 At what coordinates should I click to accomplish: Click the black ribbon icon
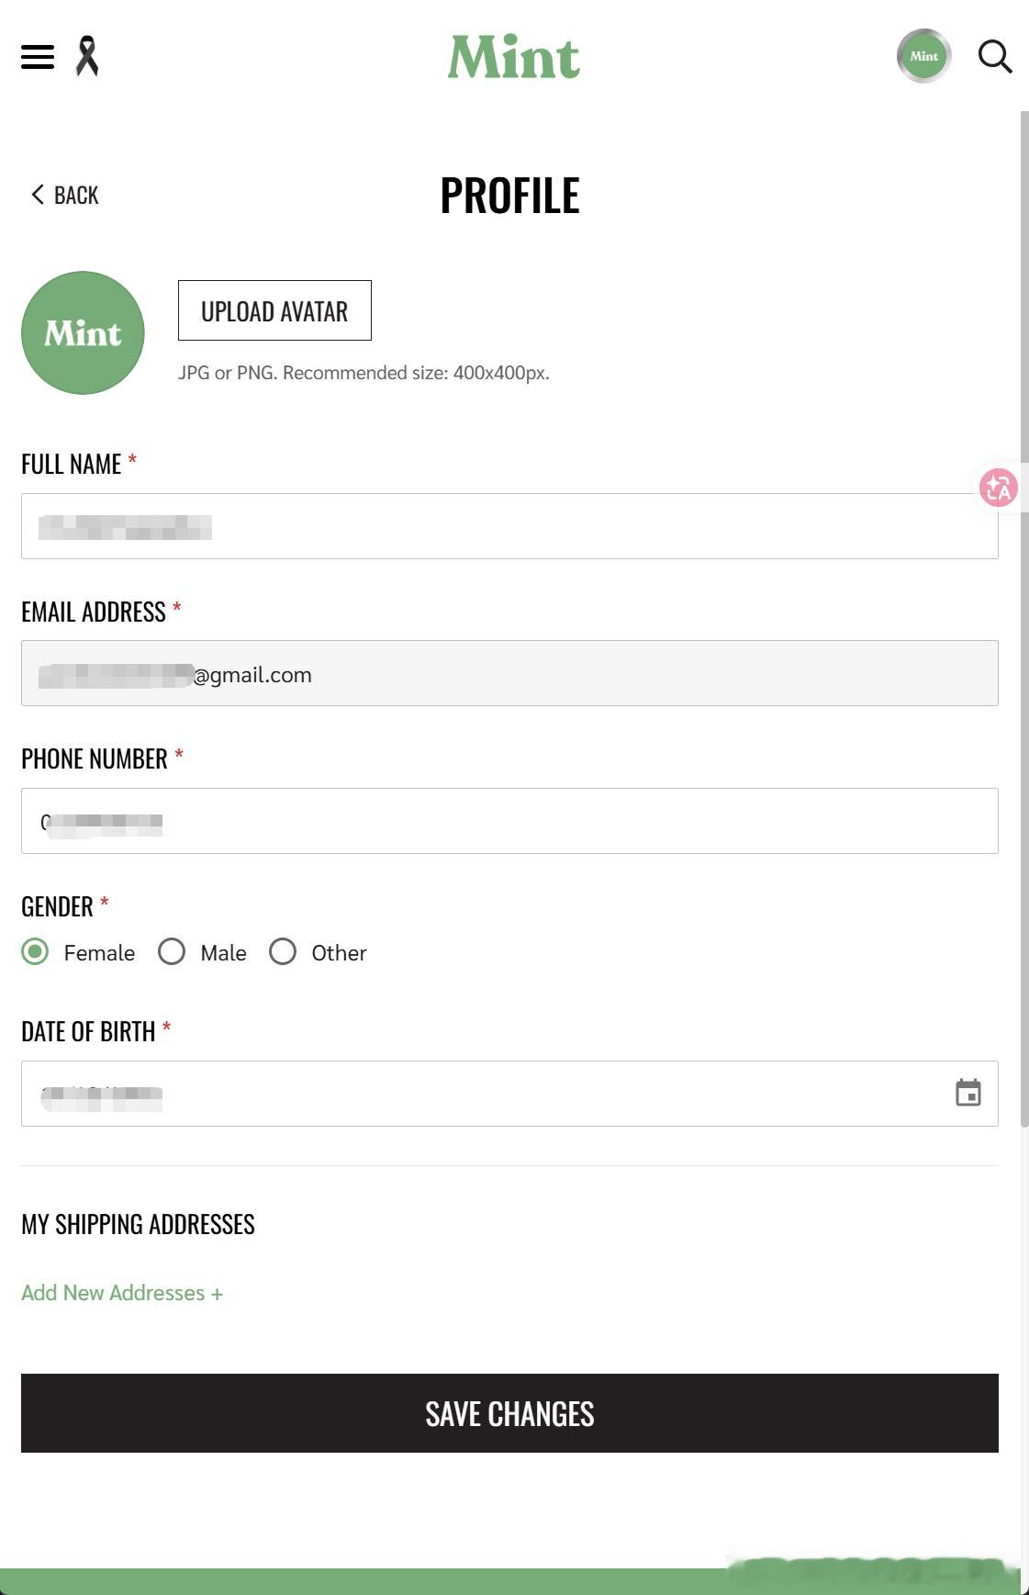(87, 56)
